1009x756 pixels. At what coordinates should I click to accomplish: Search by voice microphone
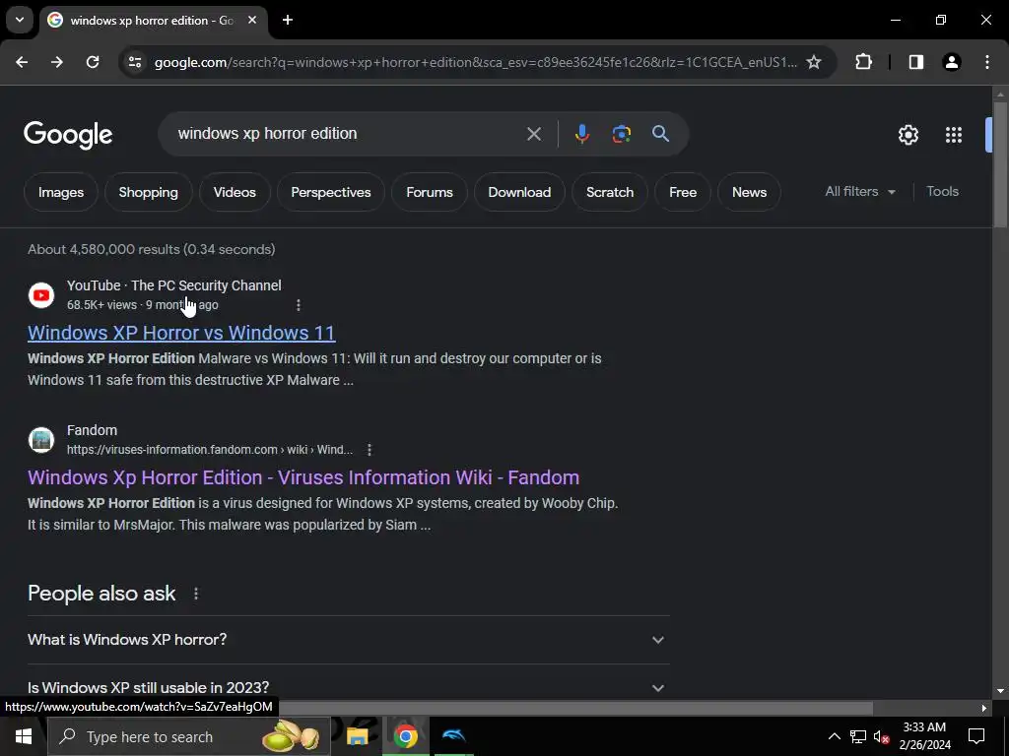[x=581, y=134]
